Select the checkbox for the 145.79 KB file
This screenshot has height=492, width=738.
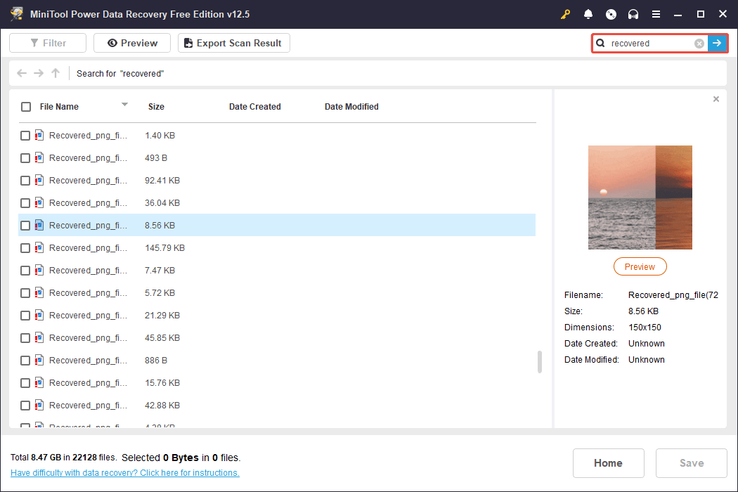click(x=25, y=248)
